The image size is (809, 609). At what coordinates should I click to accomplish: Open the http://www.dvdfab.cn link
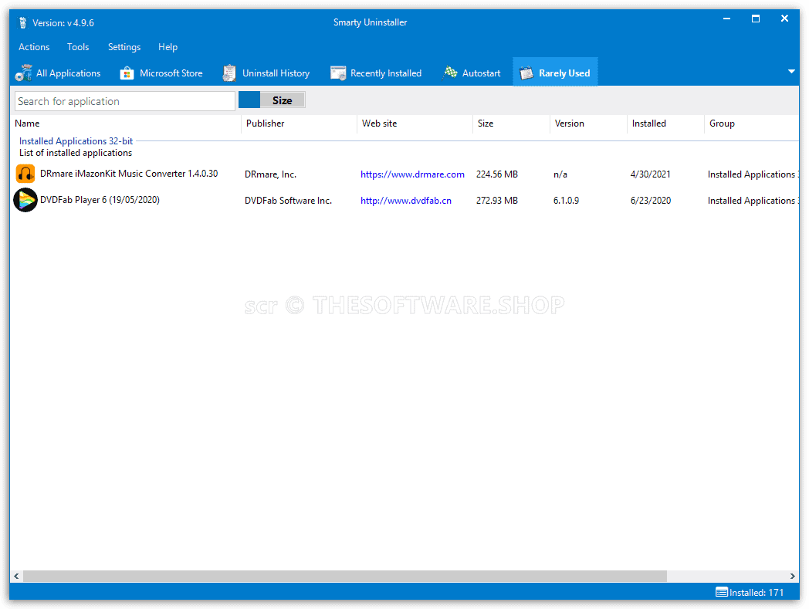pos(405,200)
